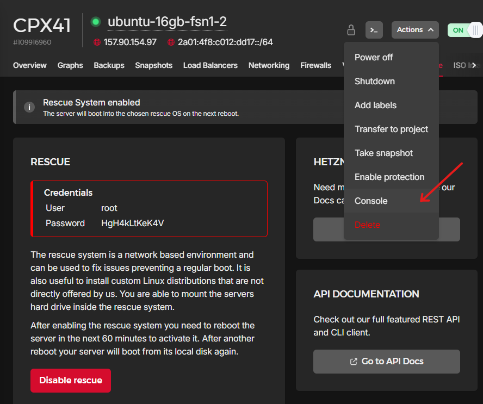Click Delete in the Actions menu
Image resolution: width=483 pixels, height=404 pixels.
pyautogui.click(x=367, y=225)
